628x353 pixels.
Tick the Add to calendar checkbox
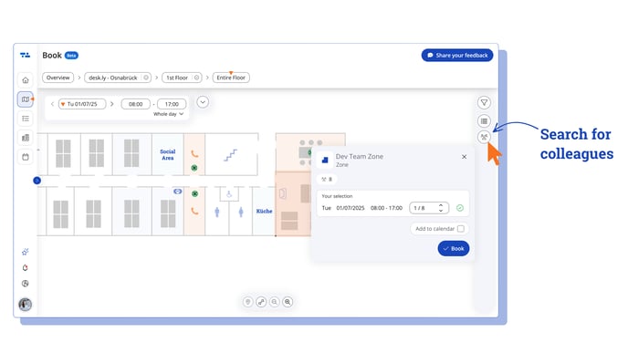click(x=461, y=229)
